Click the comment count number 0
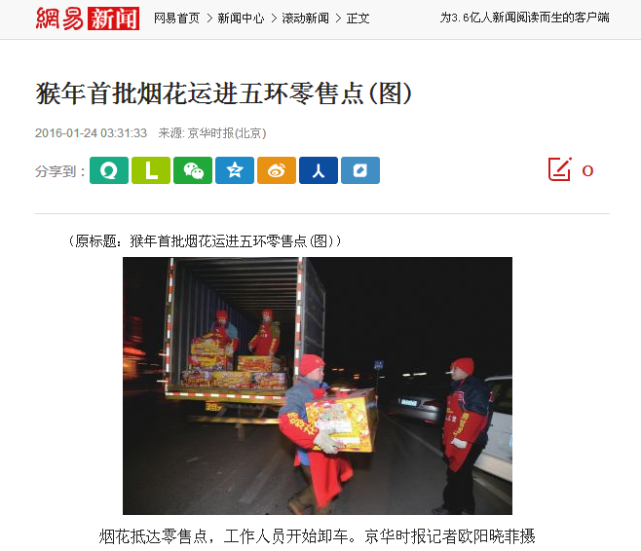Image resolution: width=641 pixels, height=551 pixels. pos(587,170)
